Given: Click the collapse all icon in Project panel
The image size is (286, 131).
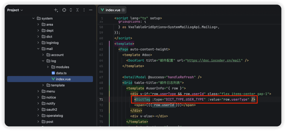Looking at the screenshot, I should tap(77, 10).
